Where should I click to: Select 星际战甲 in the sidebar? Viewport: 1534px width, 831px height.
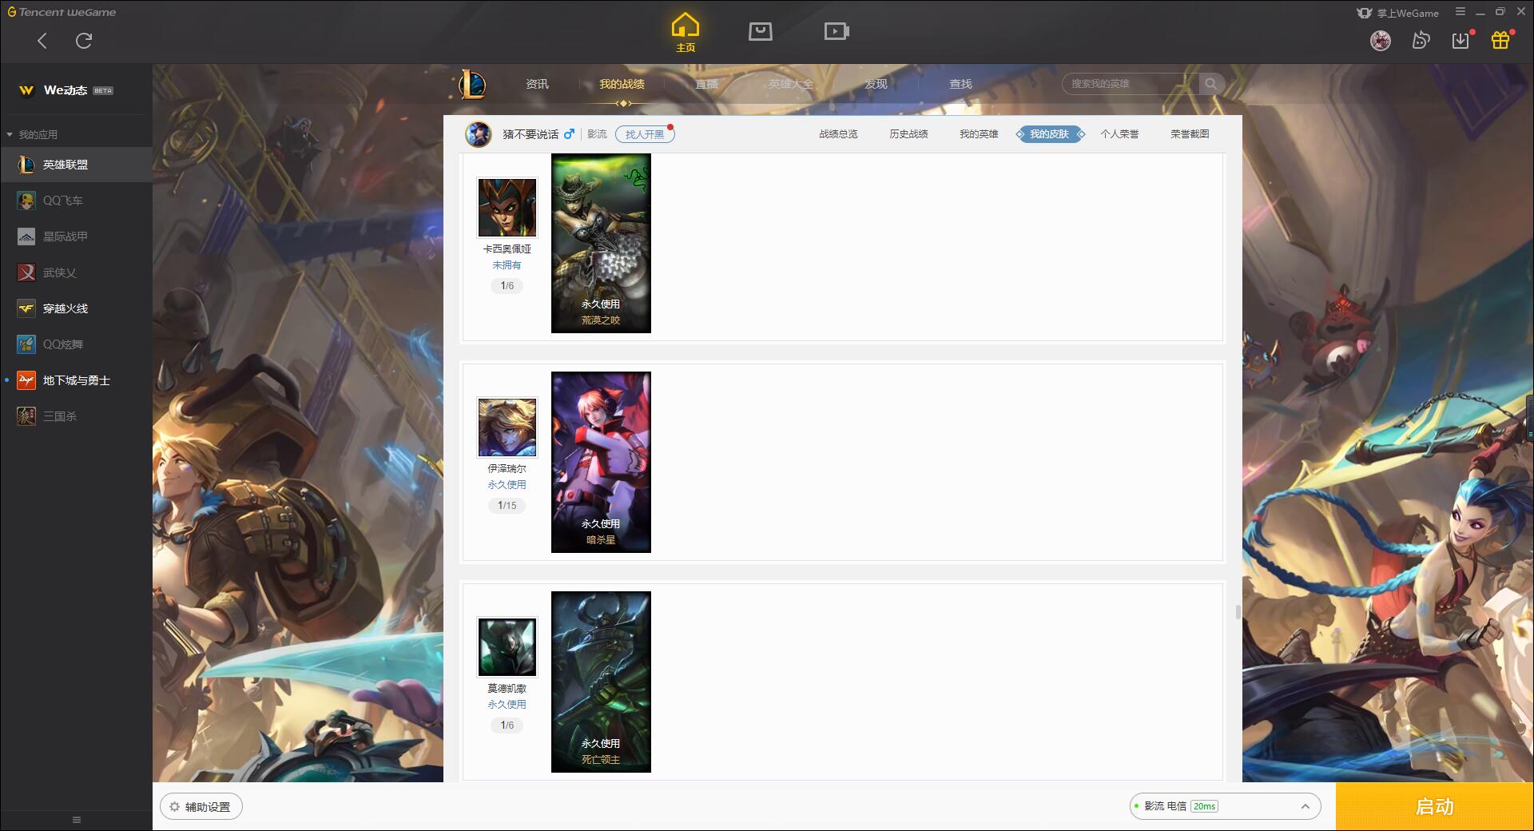point(76,237)
